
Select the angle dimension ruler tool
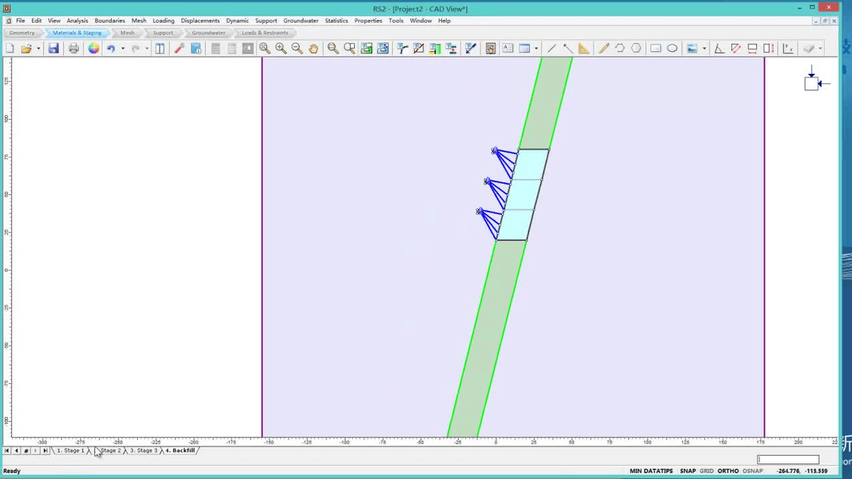point(584,48)
